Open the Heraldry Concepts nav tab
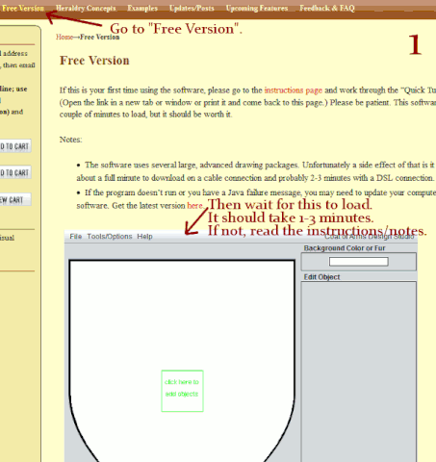This screenshot has width=436, height=462. 86,8
